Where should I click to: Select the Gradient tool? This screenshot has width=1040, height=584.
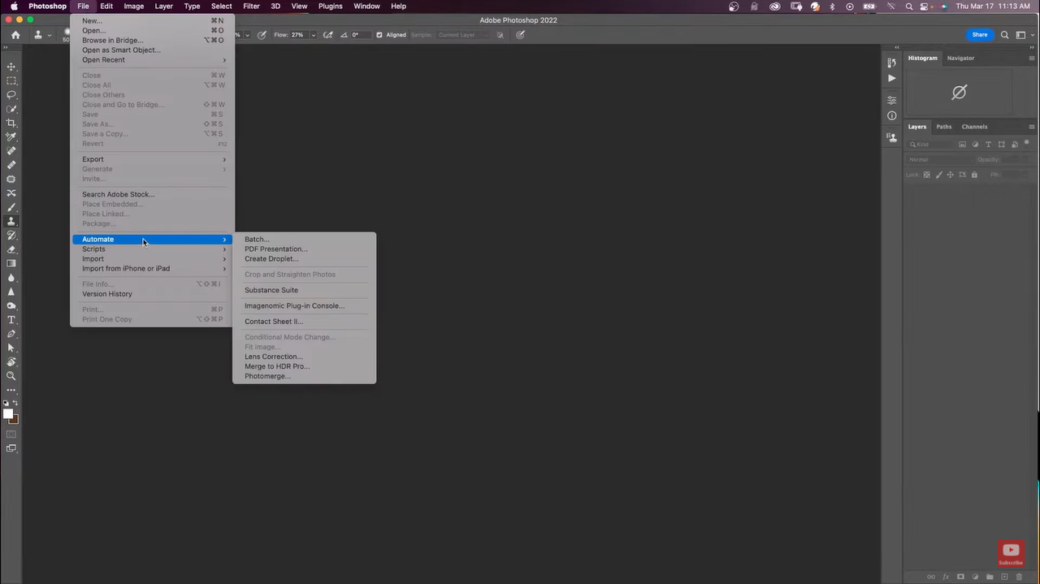(x=11, y=263)
